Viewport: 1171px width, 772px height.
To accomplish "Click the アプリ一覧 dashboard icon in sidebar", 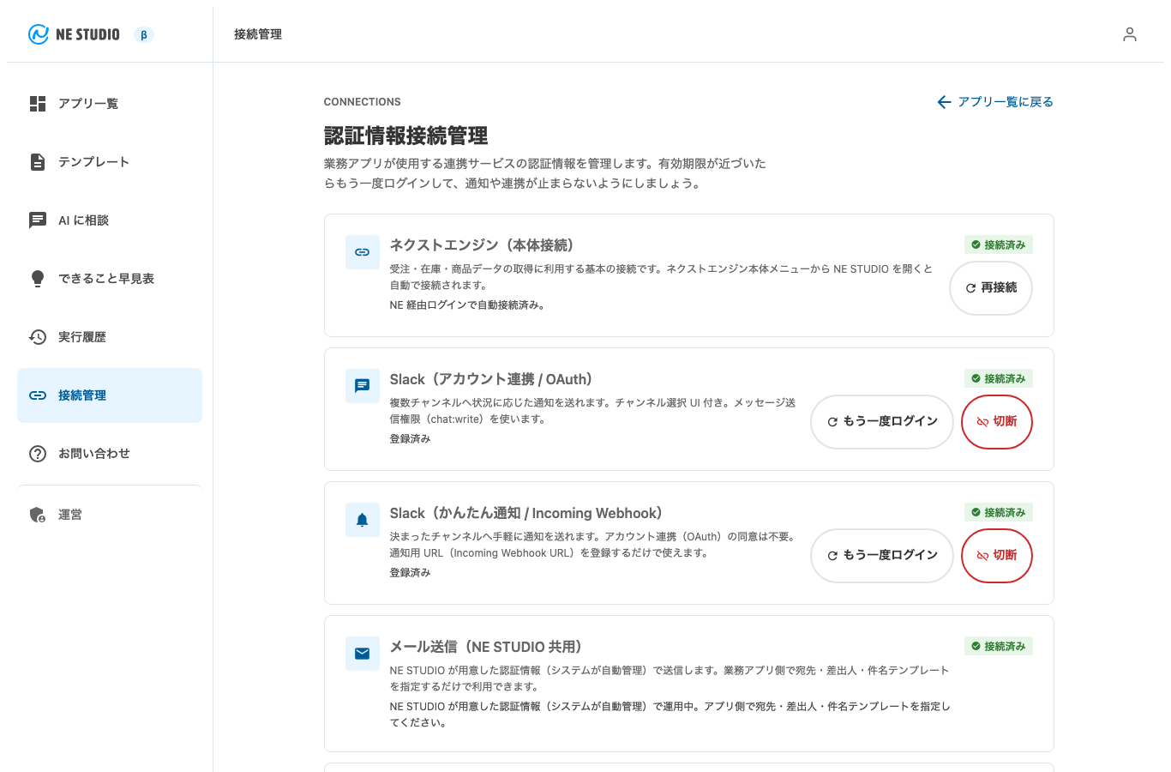I will pos(38,104).
